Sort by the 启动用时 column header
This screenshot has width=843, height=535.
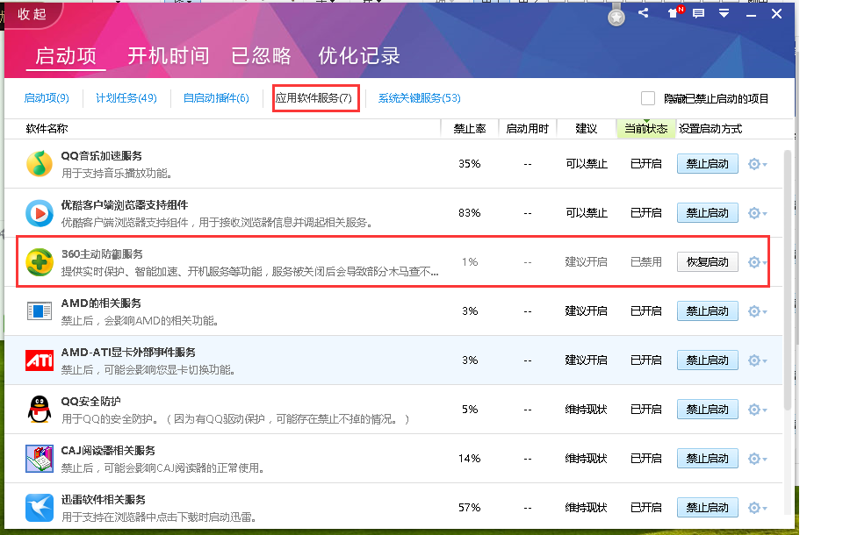tap(528, 129)
